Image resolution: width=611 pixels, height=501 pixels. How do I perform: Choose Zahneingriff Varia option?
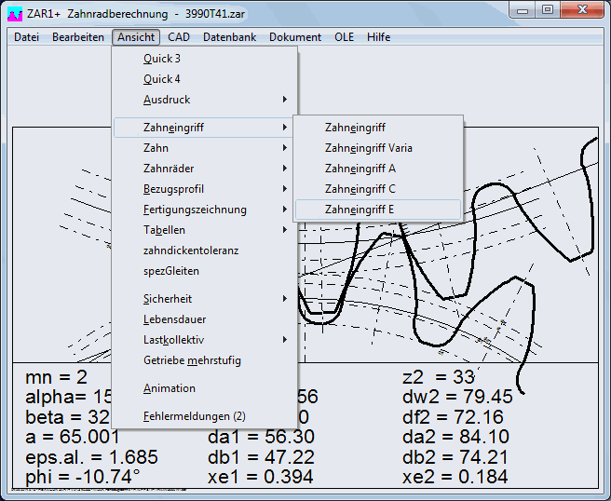[x=369, y=148]
